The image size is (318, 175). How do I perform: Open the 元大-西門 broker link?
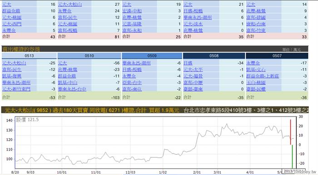coord(12,24)
